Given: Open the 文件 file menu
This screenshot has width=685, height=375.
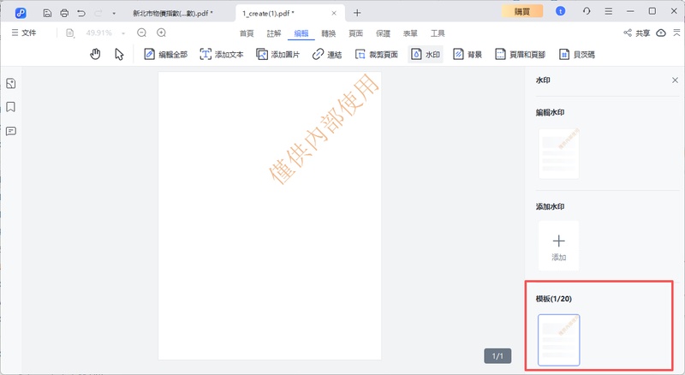Looking at the screenshot, I should tap(24, 33).
